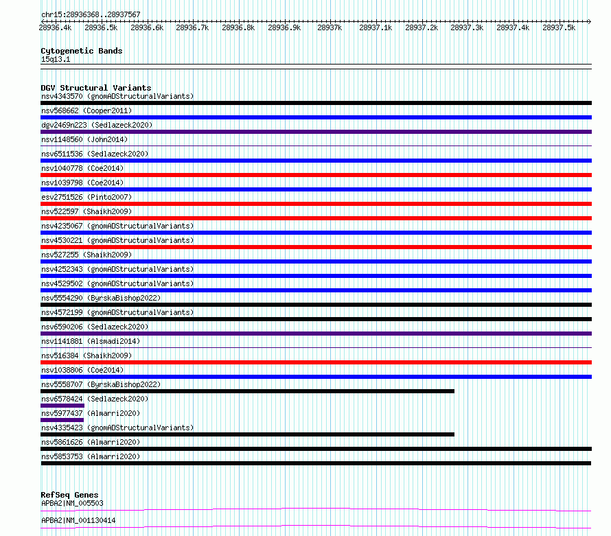
Task: Click the DGV Structural Variants track title
Action: coord(96,88)
